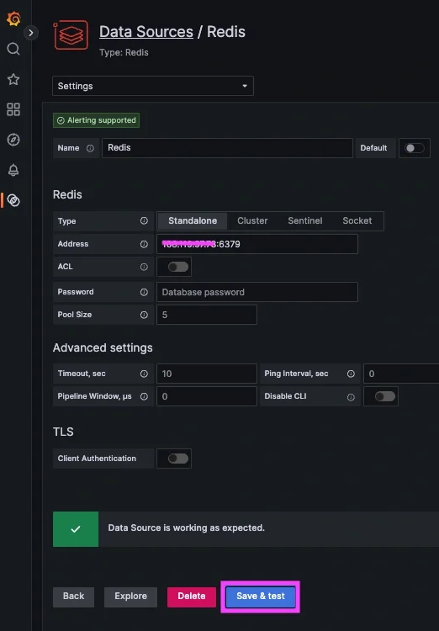439x631 pixels.
Task: Click the Pipeline Window info icon
Action: (x=144, y=396)
